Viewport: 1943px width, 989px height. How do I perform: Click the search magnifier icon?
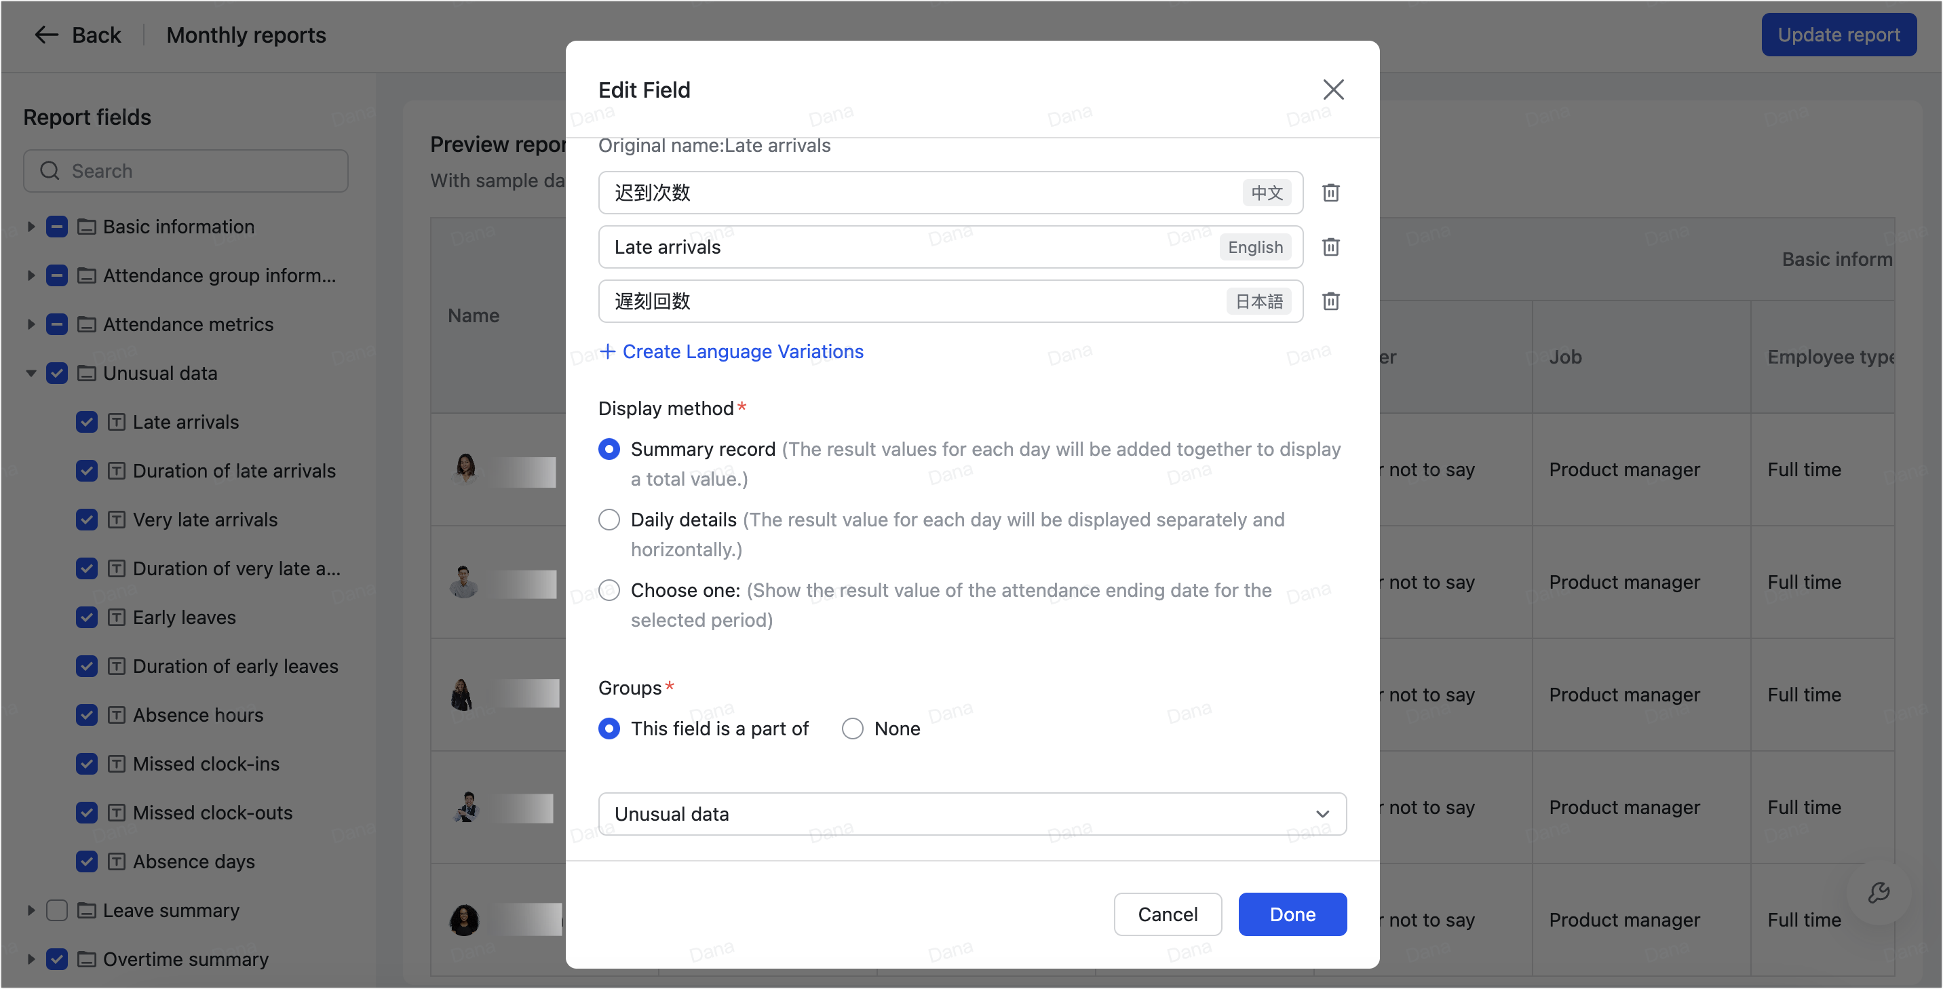(x=50, y=171)
